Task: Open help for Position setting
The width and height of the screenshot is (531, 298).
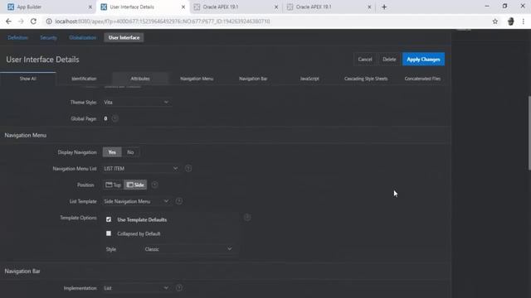Action: pyautogui.click(x=155, y=185)
